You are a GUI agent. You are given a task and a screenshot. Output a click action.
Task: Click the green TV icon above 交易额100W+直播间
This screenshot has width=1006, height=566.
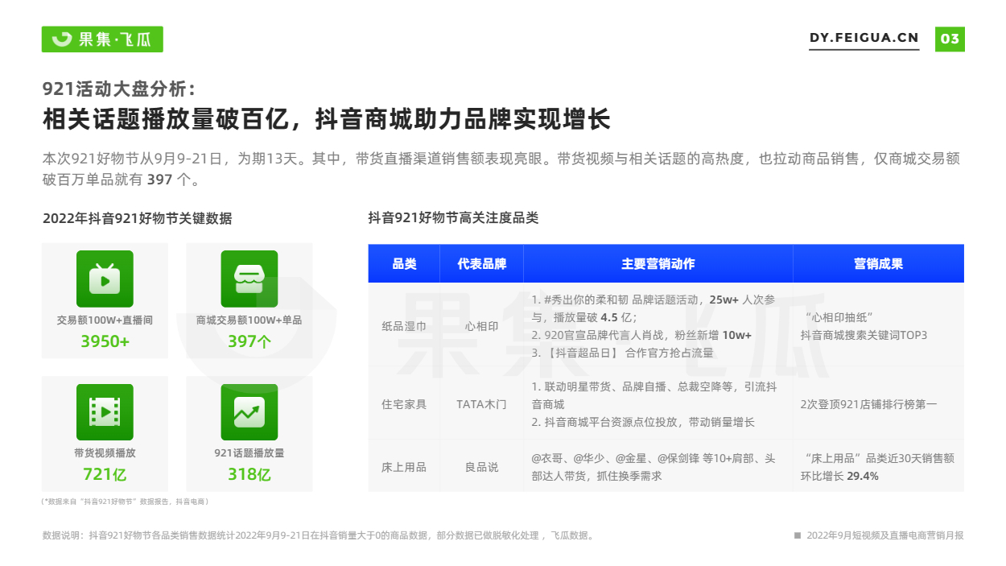point(105,279)
